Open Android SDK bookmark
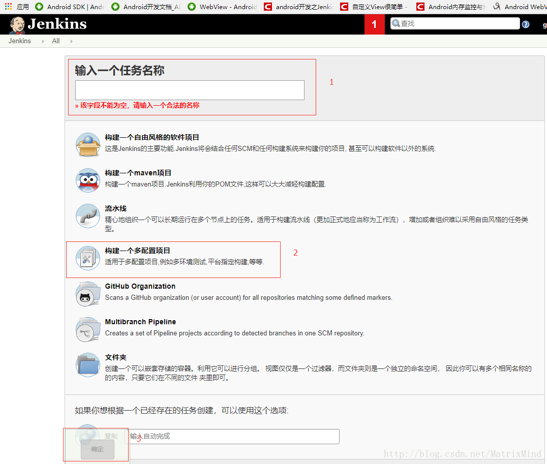This screenshot has height=464, width=547. point(70,7)
